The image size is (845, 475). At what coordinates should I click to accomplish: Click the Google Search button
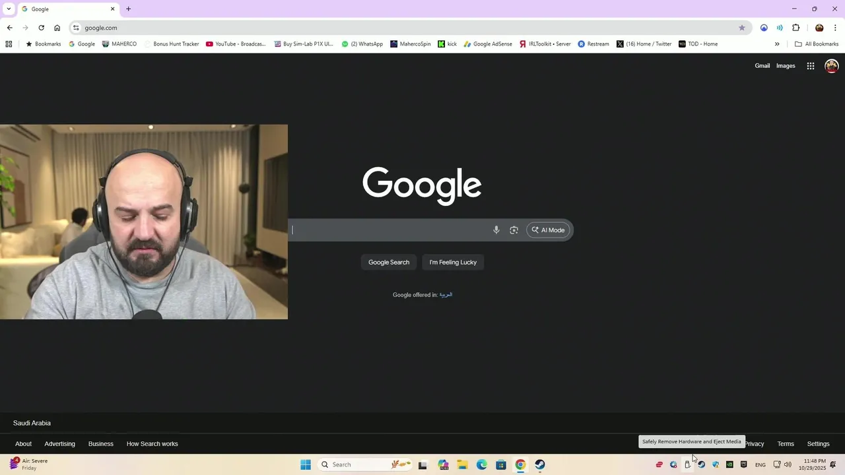pyautogui.click(x=389, y=263)
